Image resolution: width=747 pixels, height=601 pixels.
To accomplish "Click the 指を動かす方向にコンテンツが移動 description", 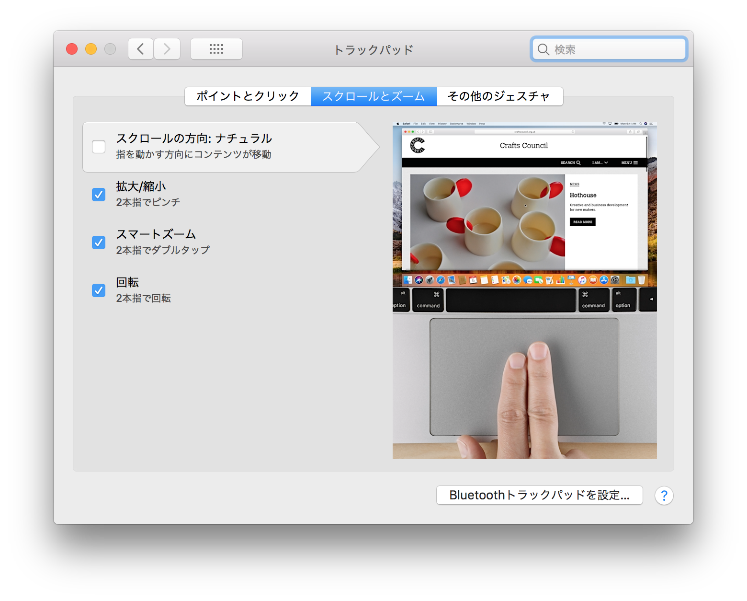I will point(193,154).
